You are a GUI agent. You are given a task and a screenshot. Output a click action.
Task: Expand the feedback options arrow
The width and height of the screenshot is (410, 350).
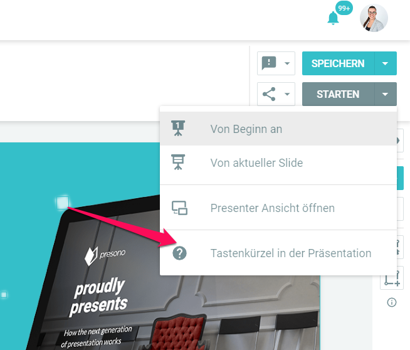click(287, 63)
